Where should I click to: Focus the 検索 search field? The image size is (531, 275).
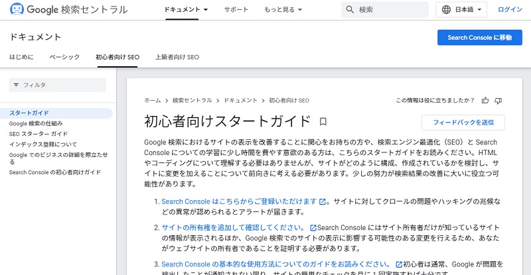pyautogui.click(x=385, y=9)
